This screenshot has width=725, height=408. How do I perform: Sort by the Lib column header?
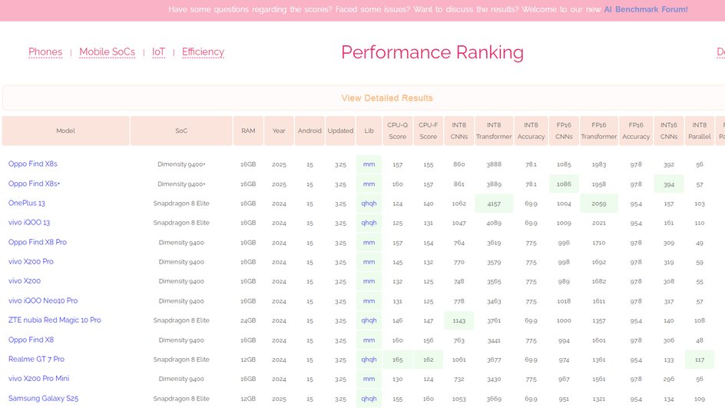coord(369,131)
